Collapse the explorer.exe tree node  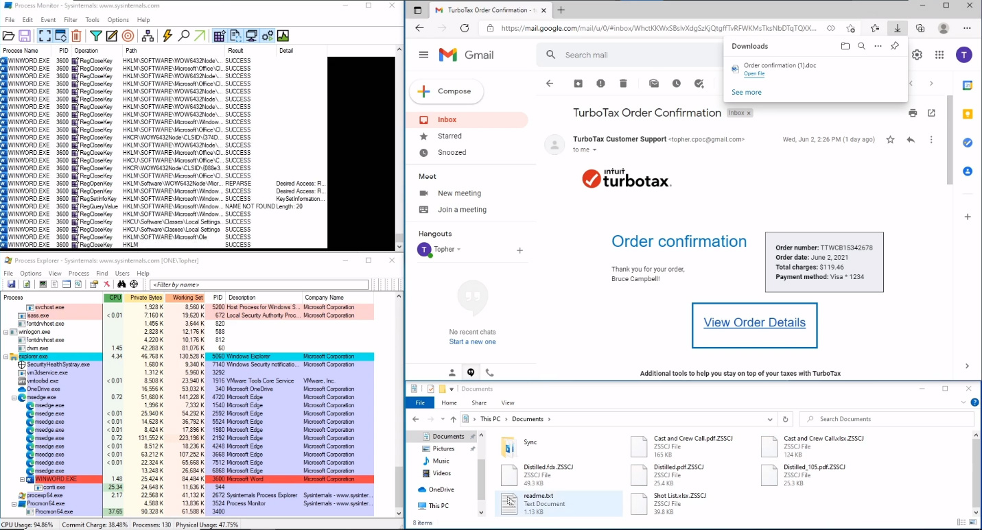6,357
